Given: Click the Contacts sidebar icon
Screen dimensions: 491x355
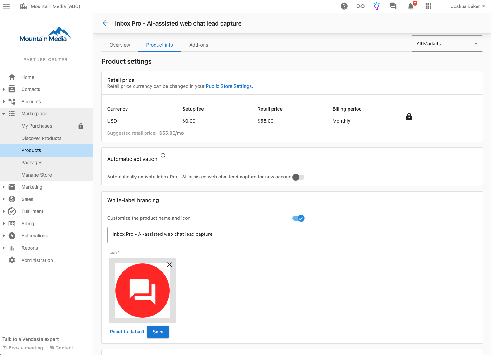Looking at the screenshot, I should tap(12, 89).
